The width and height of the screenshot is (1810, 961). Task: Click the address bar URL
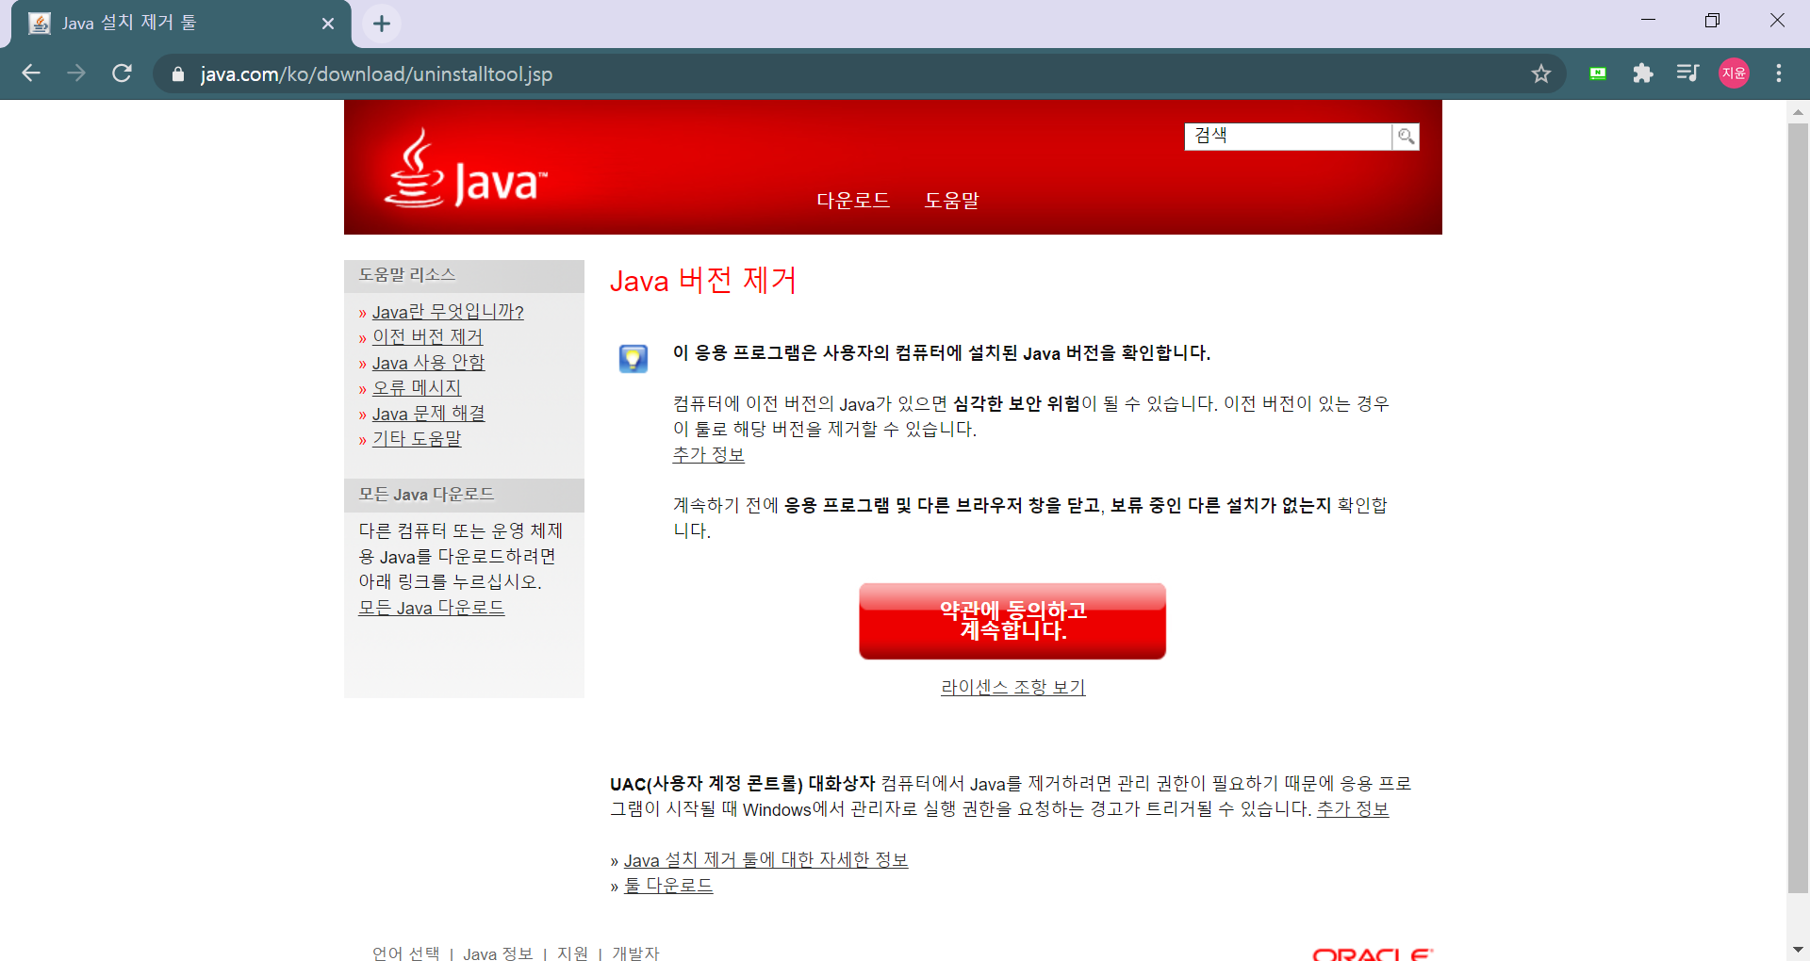point(376,73)
